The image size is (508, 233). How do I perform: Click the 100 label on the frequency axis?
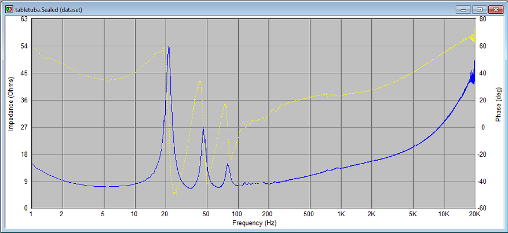click(237, 213)
